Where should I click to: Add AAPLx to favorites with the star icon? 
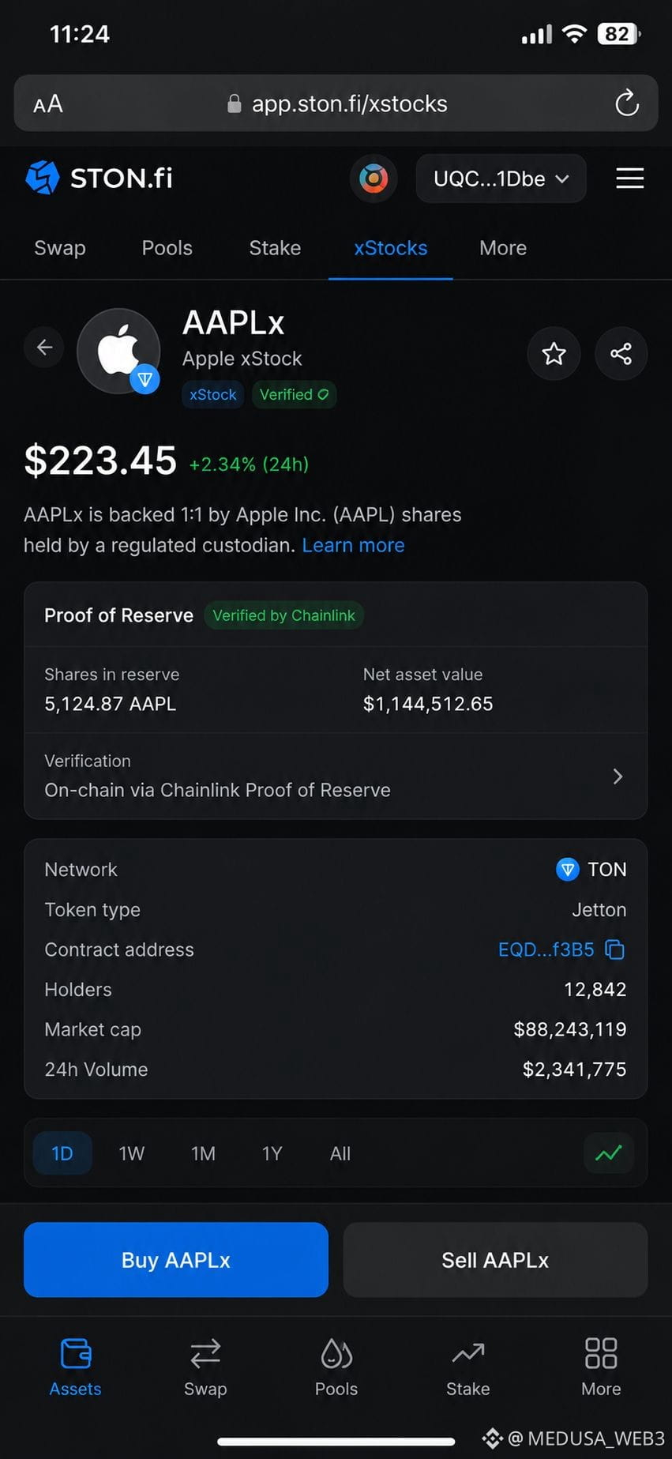pyautogui.click(x=554, y=353)
